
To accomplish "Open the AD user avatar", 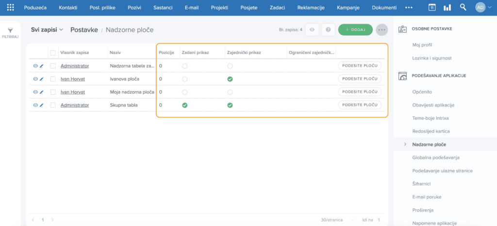I will tap(480, 8).
